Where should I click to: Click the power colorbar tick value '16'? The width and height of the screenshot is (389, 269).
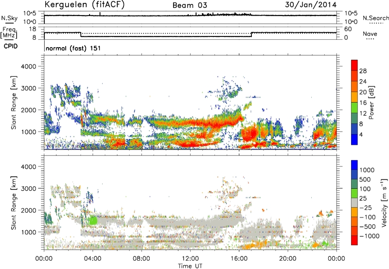[363, 103]
